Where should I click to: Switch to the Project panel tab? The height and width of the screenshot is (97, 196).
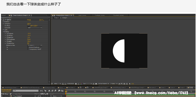[x=4, y=15]
